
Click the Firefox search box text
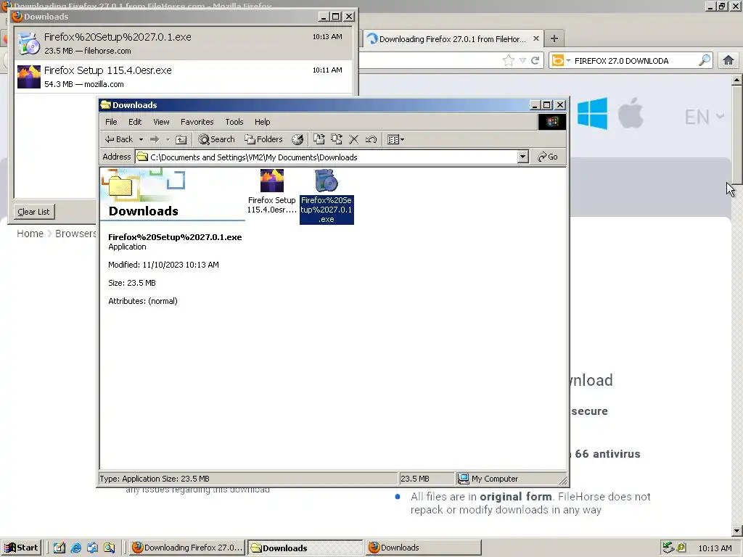pyautogui.click(x=622, y=61)
